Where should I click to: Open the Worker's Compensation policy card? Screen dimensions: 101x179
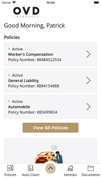click(x=50, y=54)
